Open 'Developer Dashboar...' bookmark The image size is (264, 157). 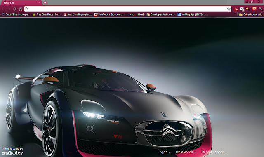(x=160, y=14)
